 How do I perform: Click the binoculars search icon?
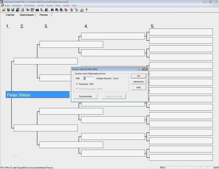52,10
